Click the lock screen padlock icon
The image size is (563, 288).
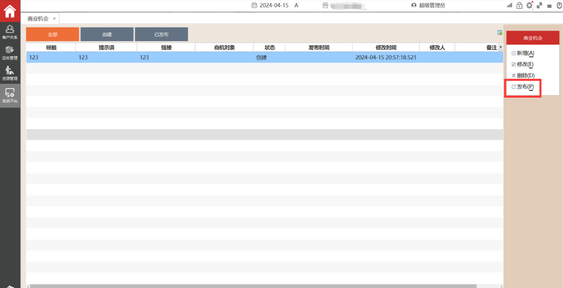point(519,5)
